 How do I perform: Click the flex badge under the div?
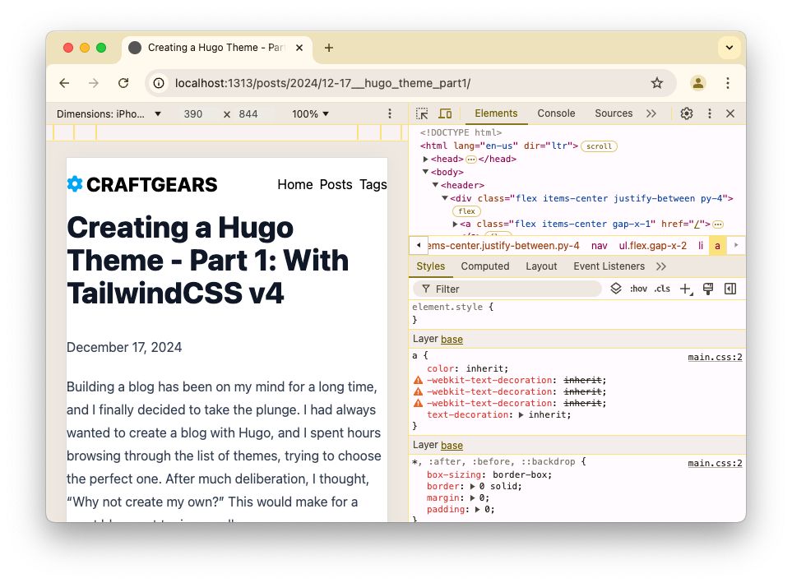466,211
